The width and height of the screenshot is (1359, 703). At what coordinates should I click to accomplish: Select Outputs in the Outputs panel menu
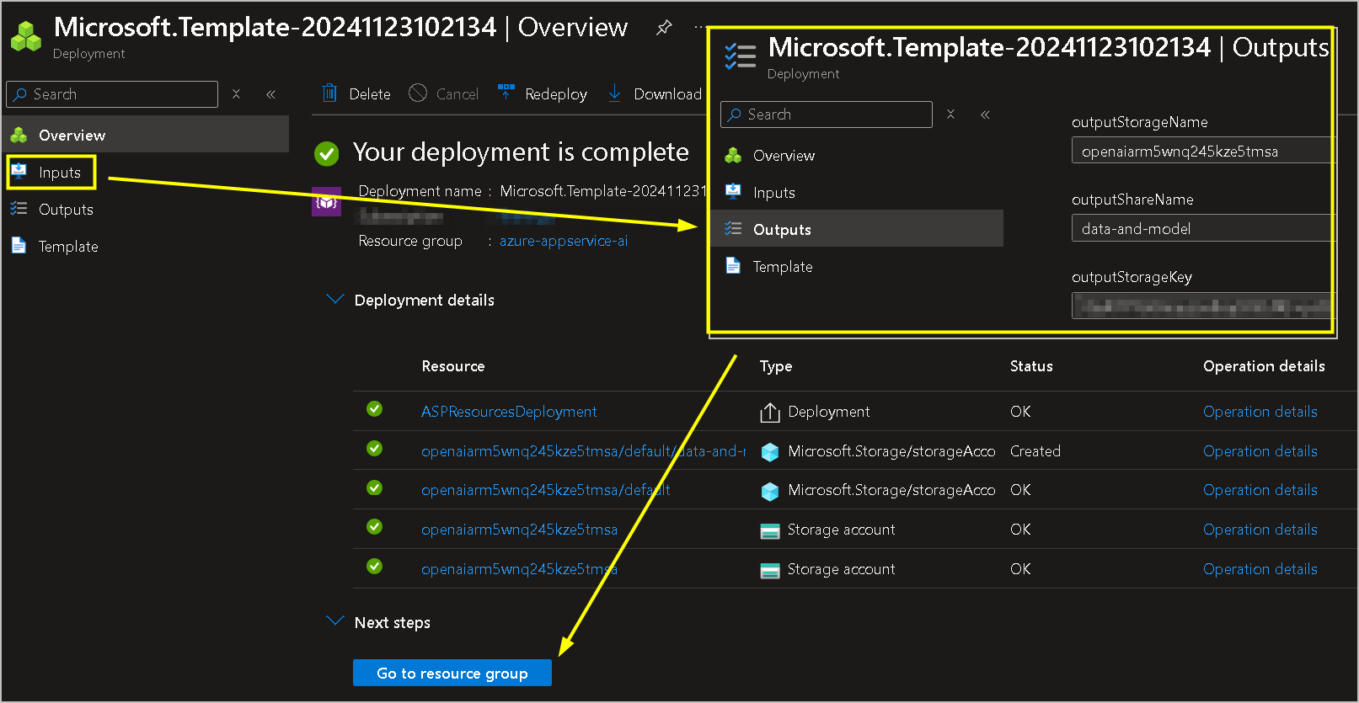tap(858, 229)
